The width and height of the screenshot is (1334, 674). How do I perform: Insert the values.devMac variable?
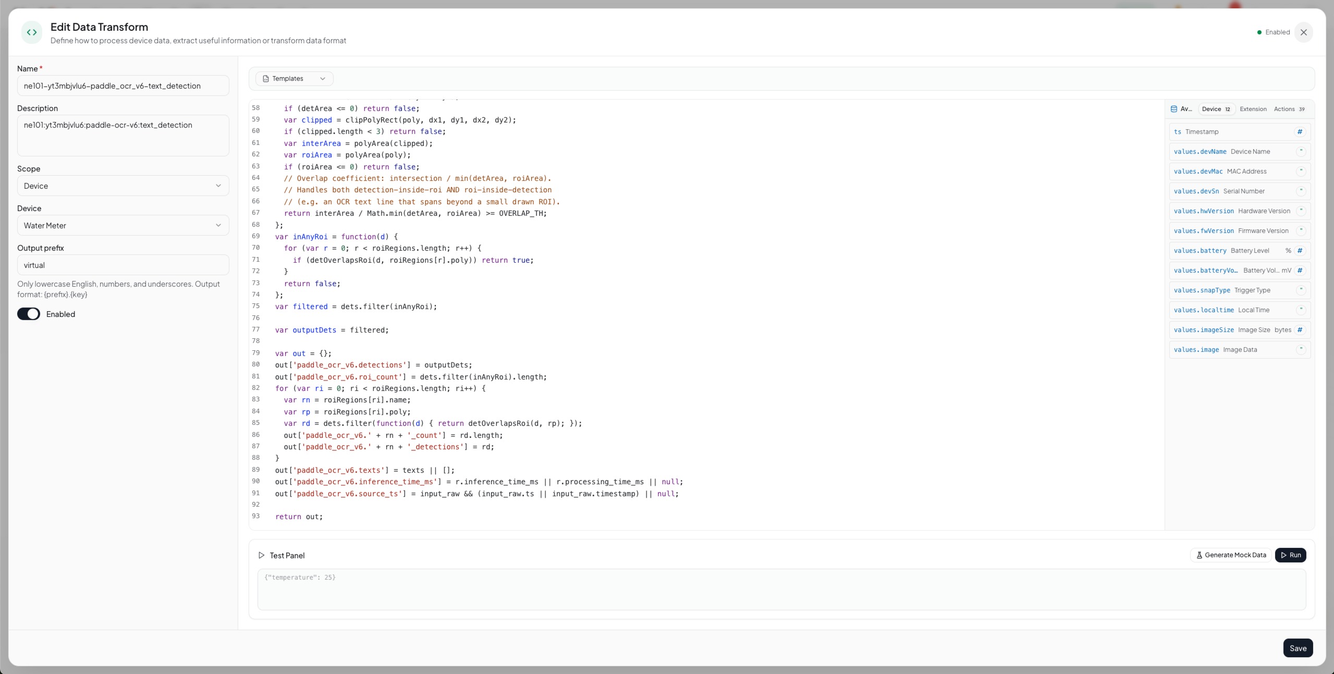pyautogui.click(x=1240, y=171)
